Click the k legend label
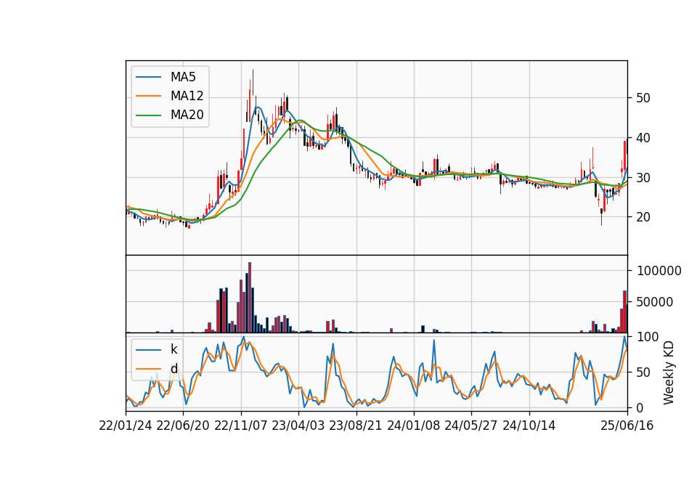 (x=174, y=349)
